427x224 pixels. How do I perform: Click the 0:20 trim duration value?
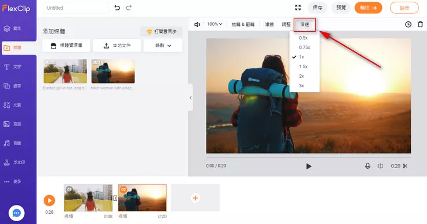point(395,166)
